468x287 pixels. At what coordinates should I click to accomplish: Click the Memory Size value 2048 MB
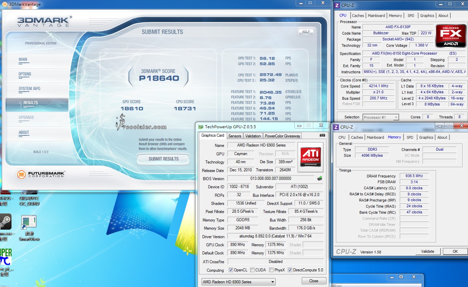[x=243, y=228]
